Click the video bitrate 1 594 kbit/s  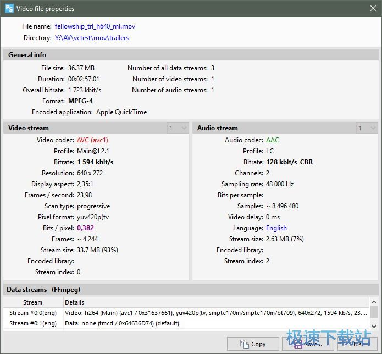(x=95, y=162)
